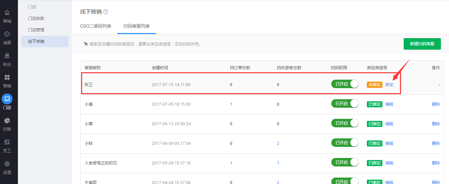The height and width of the screenshot is (184, 449).
Task: Open 门店收款 in the submenu
Action: point(36,19)
